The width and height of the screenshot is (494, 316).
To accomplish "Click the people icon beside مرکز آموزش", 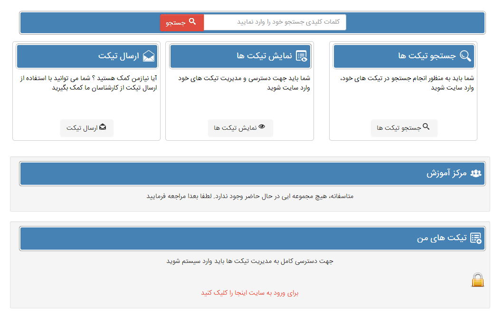I will pyautogui.click(x=475, y=173).
